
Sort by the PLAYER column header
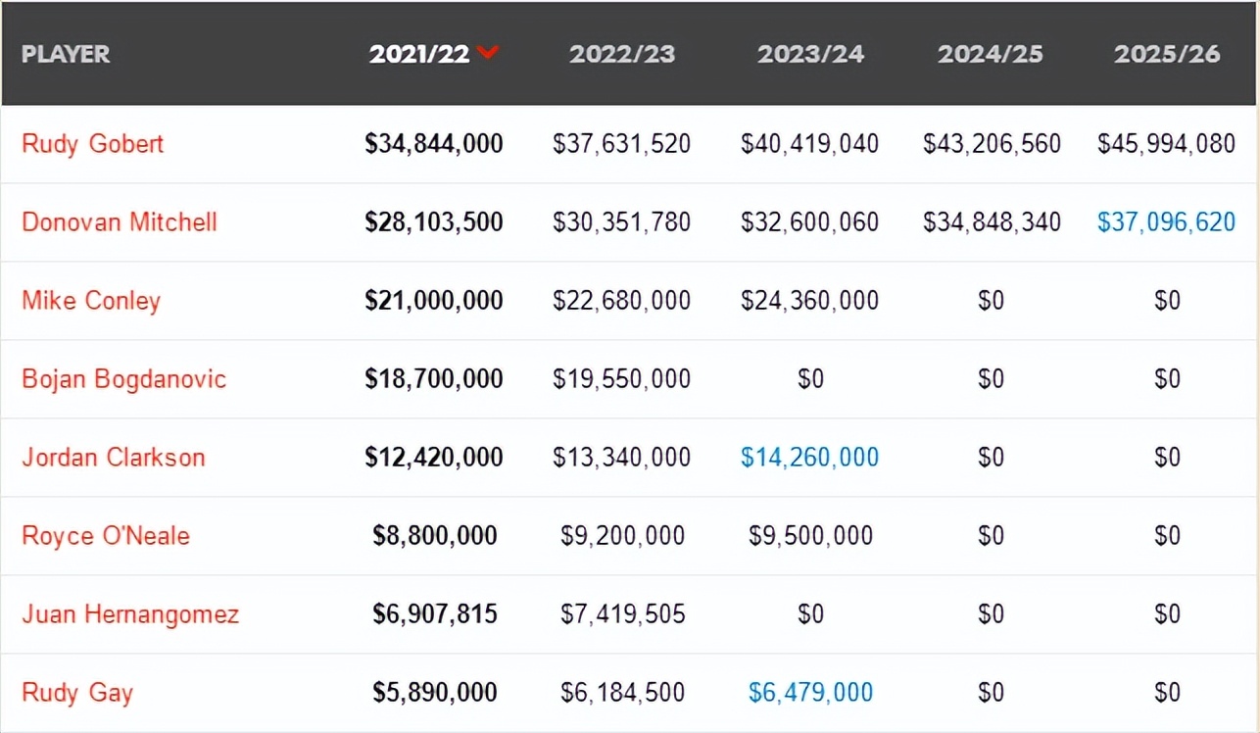pos(66,53)
